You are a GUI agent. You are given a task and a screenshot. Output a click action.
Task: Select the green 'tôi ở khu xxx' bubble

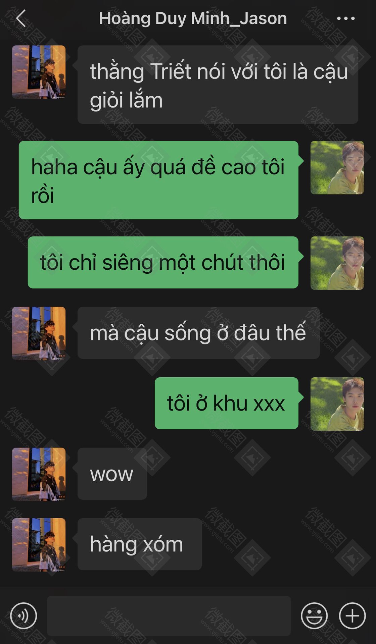tap(227, 403)
